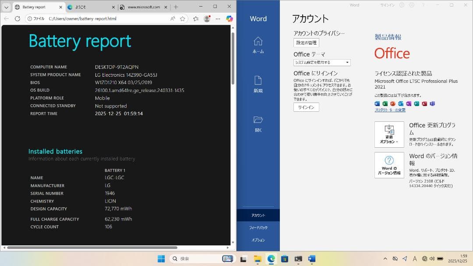Screen dimensions: 473x266
Task: Click the Teams product icon
Action: tap(432, 104)
